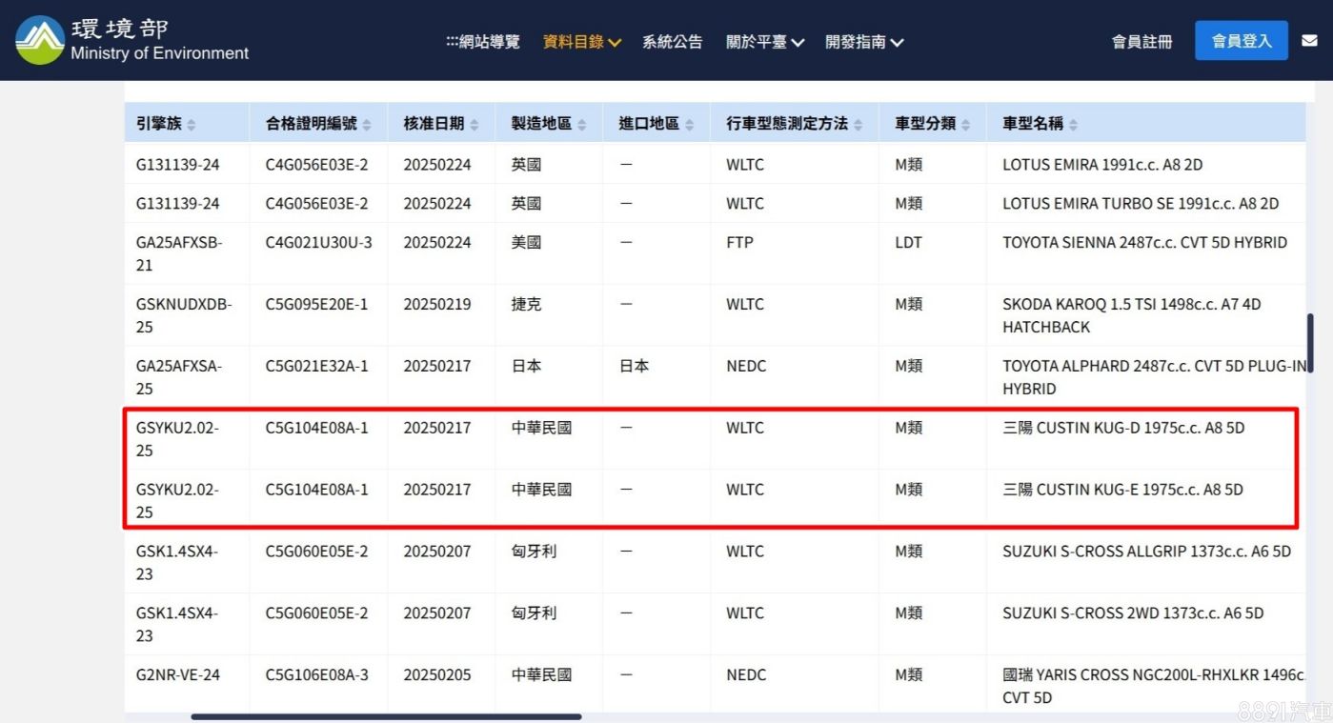1333x723 pixels.
Task: Sort by 車型名稱 column arrows
Action: coord(1073,125)
